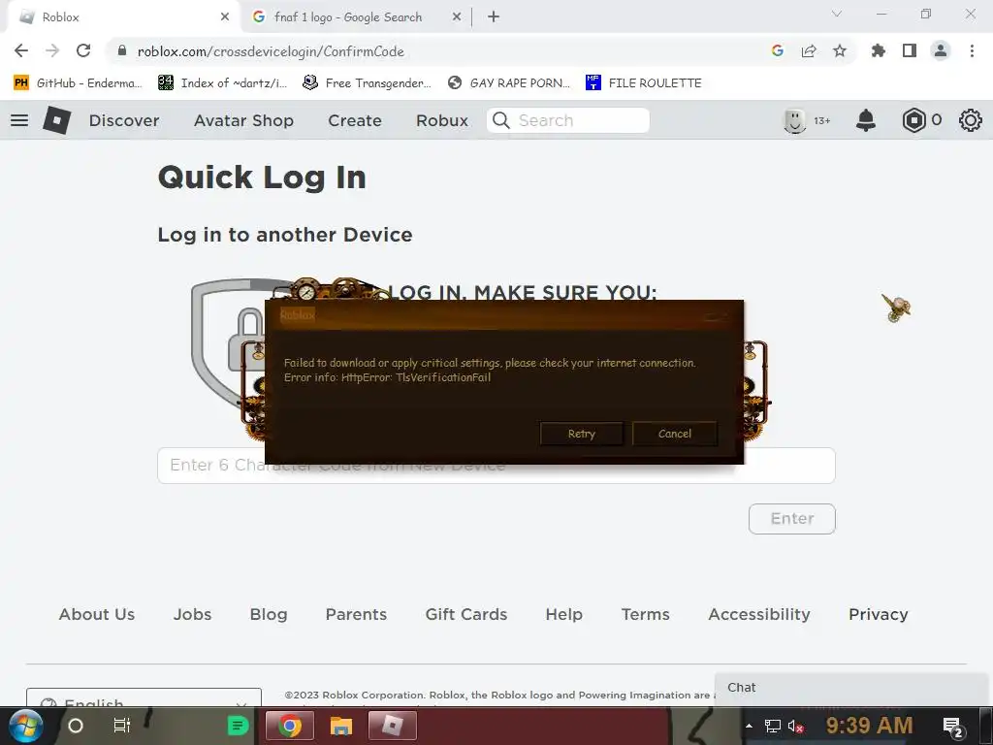Open Roblox settings gear

click(970, 120)
